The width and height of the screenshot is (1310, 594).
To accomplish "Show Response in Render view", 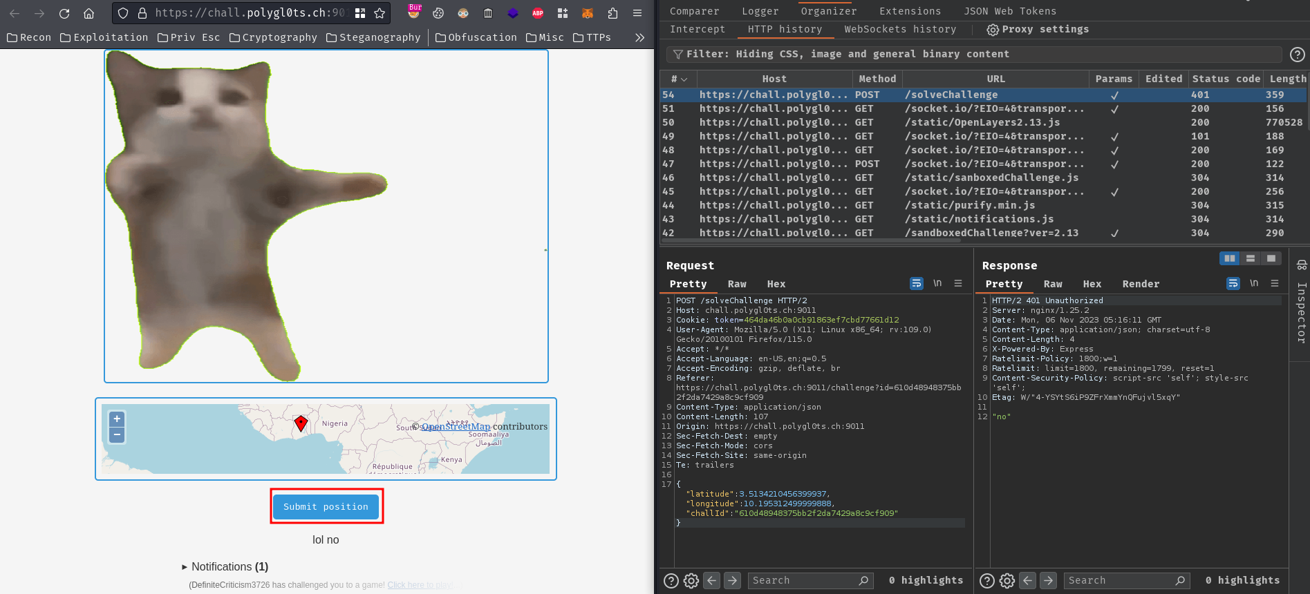I will coord(1141,284).
